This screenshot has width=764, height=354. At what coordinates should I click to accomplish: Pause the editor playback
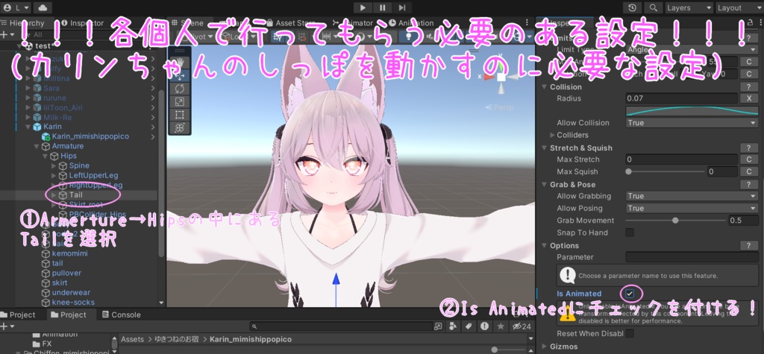[x=383, y=7]
